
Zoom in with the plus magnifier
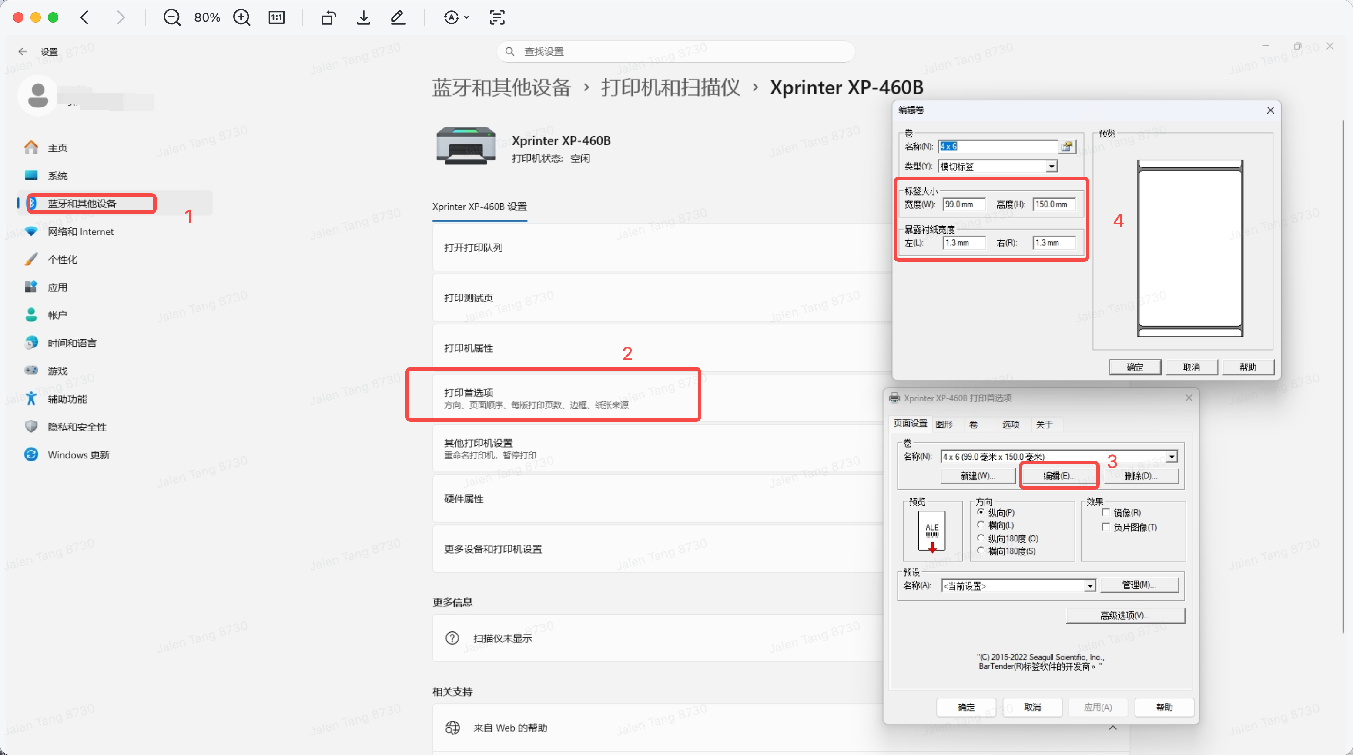pos(241,17)
